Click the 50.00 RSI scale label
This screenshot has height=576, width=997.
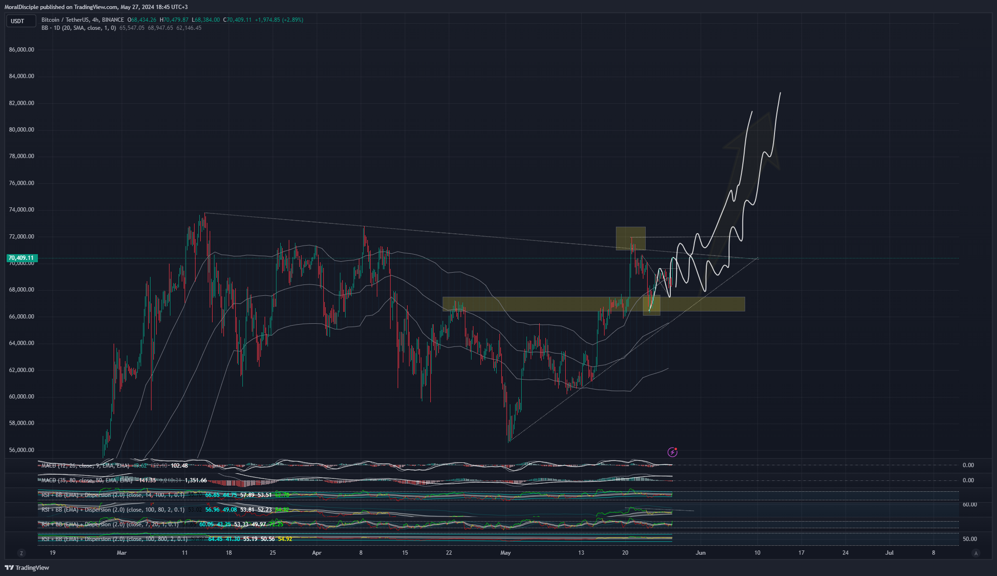(x=970, y=539)
